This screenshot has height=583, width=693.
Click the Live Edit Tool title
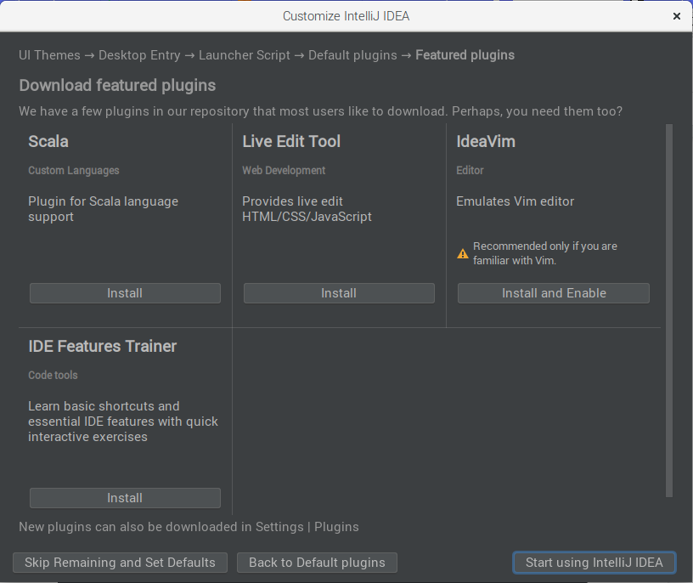291,142
